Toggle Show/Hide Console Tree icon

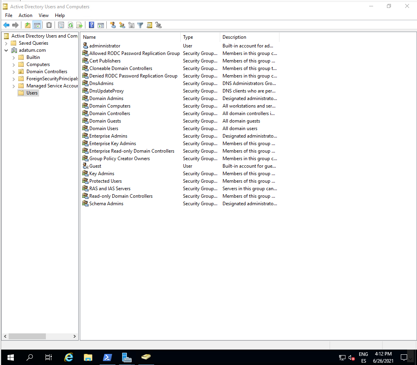tap(37, 25)
